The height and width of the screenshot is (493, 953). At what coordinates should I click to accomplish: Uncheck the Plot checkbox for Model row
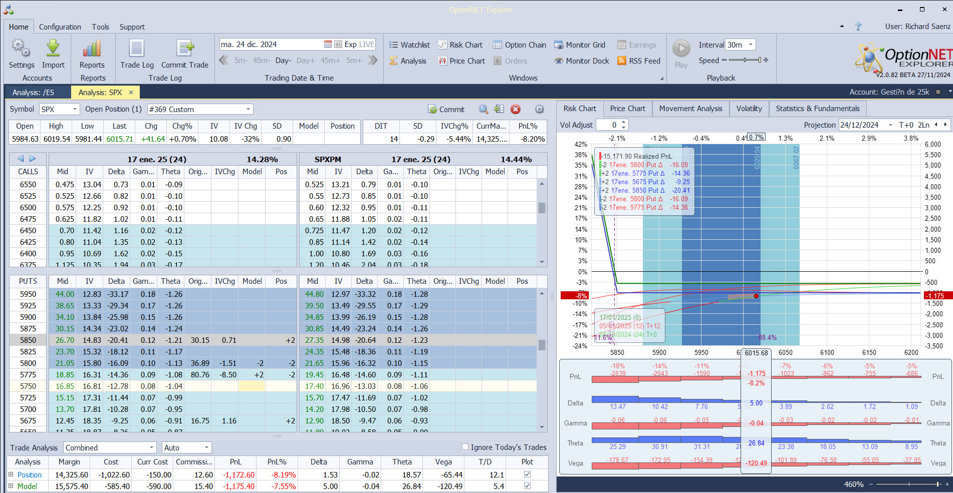(x=527, y=486)
